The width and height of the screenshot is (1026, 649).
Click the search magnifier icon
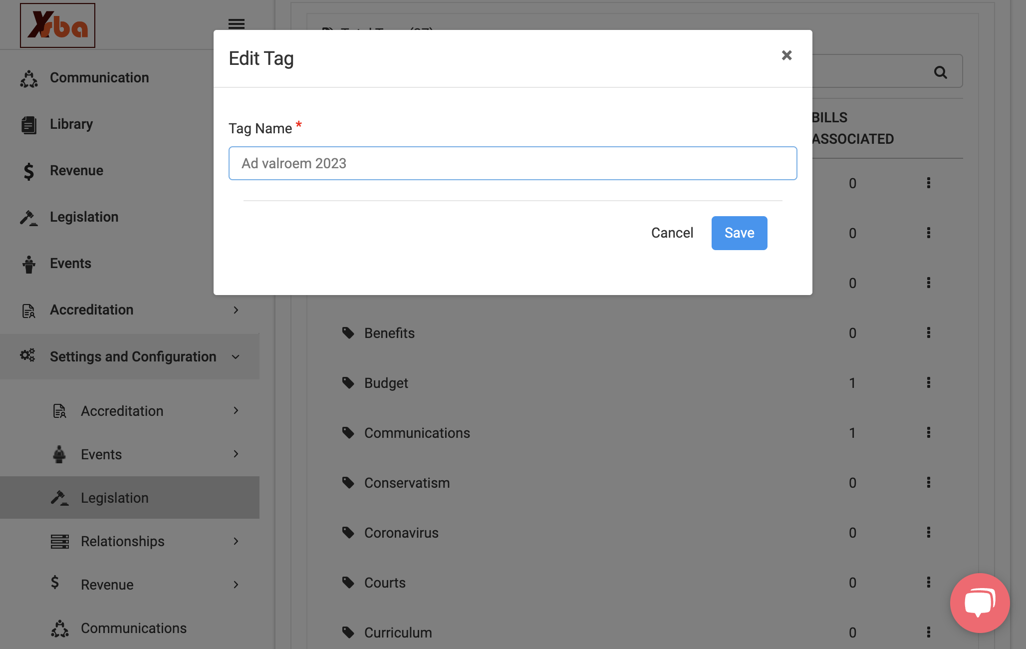pos(940,72)
